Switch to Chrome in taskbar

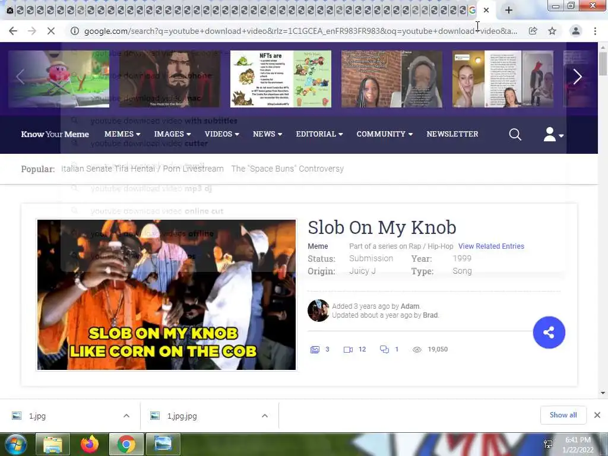click(126, 444)
